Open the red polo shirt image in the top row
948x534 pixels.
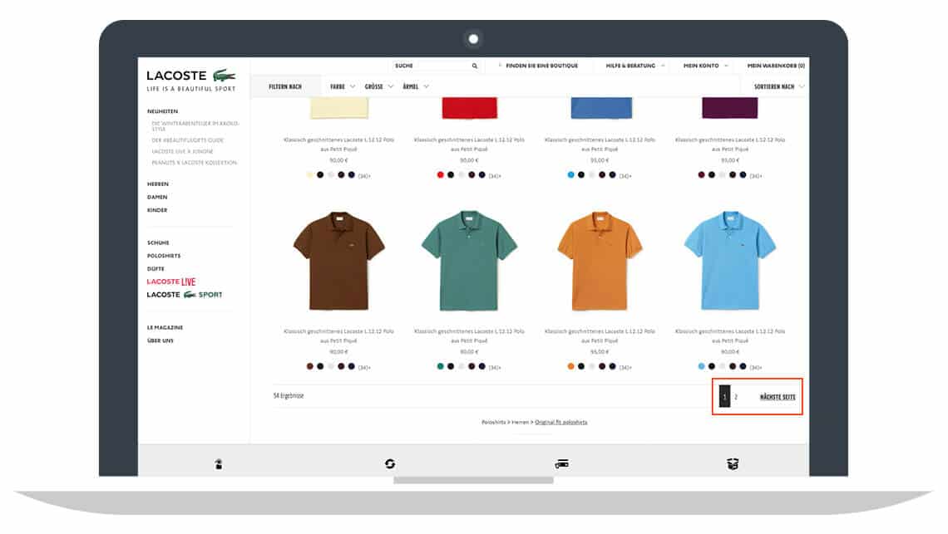(x=469, y=108)
